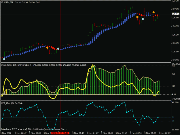Screen dimensions: 180x135
Task: Click the 3 Nov 01:43 time label
Action: [x=122, y=133]
